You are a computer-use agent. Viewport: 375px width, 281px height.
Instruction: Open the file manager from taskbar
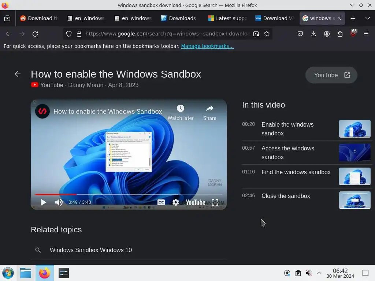(x=26, y=273)
